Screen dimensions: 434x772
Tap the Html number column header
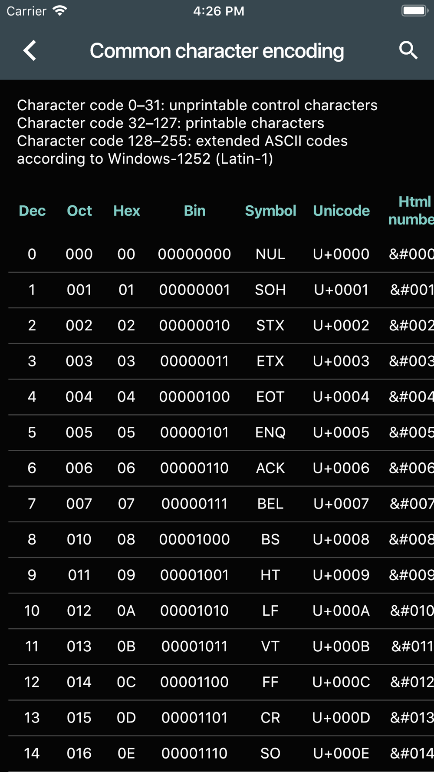[411, 211]
